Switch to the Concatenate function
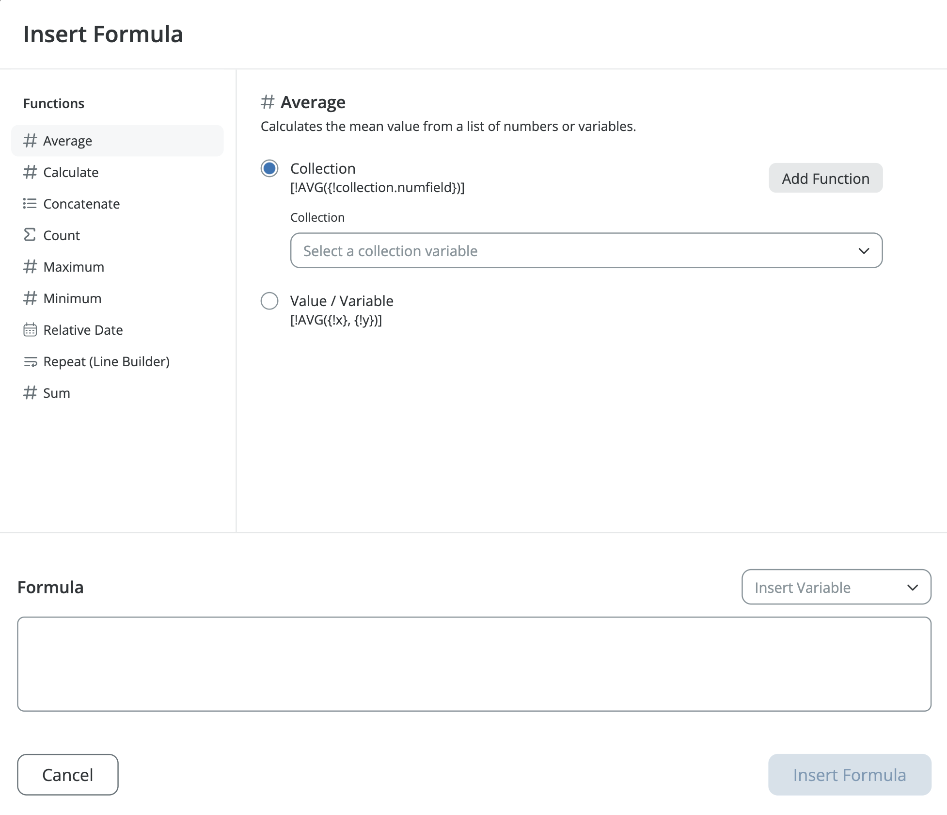Screen dimensions: 947x815 coord(81,204)
